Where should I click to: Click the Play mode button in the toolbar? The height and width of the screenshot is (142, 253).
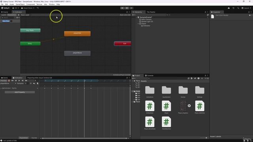(x=122, y=8)
